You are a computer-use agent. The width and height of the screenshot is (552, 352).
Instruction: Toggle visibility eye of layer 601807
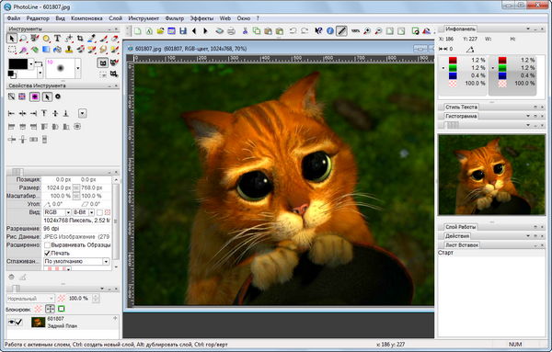pos(12,322)
